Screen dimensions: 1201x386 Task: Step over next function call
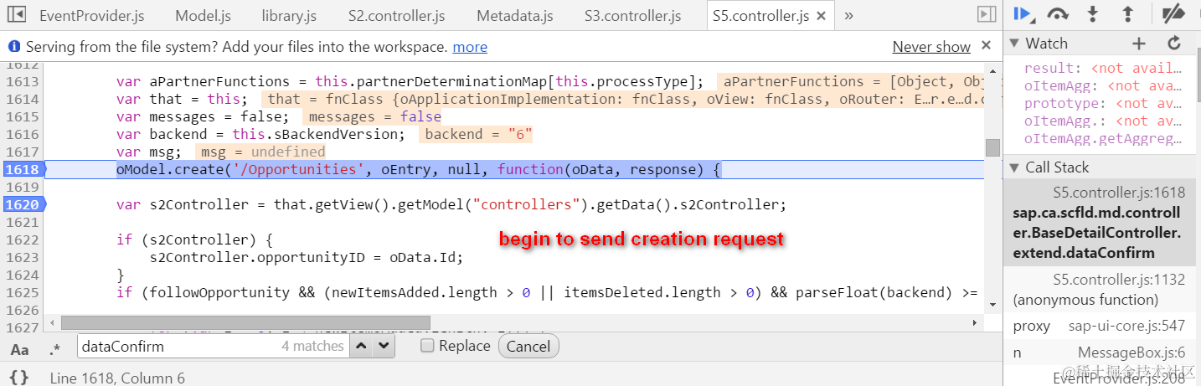pos(1059,13)
